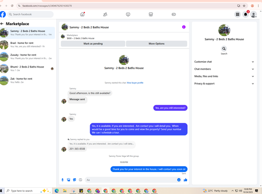The height and width of the screenshot is (194, 262).
Task: Open the emoji picker in message box
Action: pos(179,180)
